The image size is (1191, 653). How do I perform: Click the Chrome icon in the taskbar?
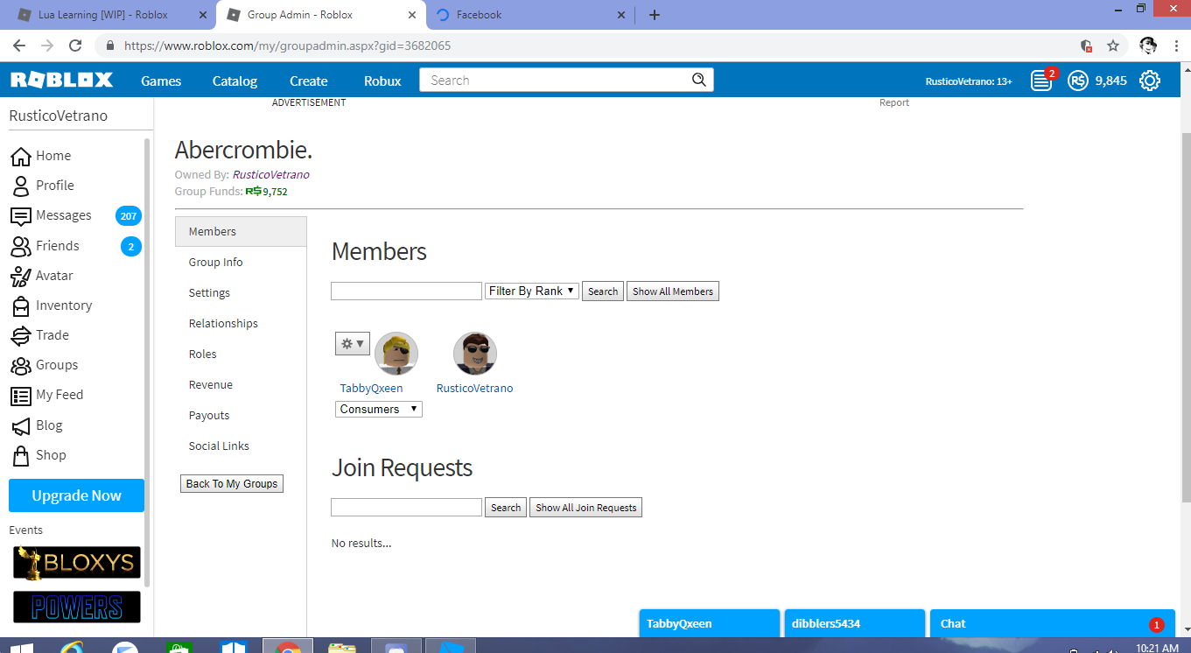tap(288, 648)
